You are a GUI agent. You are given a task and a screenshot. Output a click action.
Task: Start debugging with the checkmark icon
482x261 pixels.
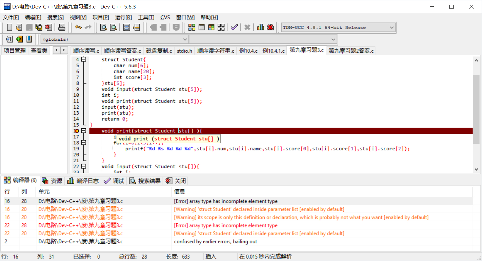(234, 27)
